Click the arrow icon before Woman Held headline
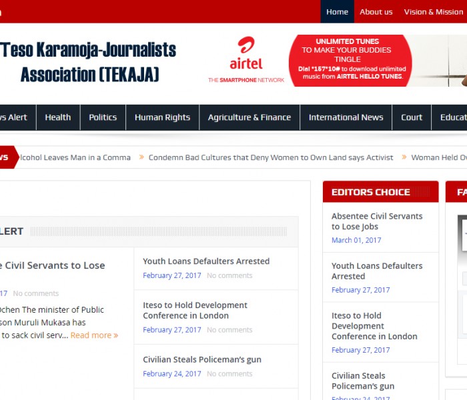This screenshot has width=467, height=400. pos(404,157)
